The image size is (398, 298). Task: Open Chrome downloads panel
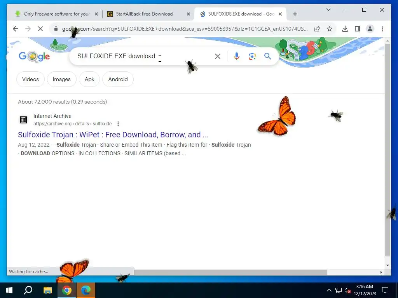(x=345, y=29)
